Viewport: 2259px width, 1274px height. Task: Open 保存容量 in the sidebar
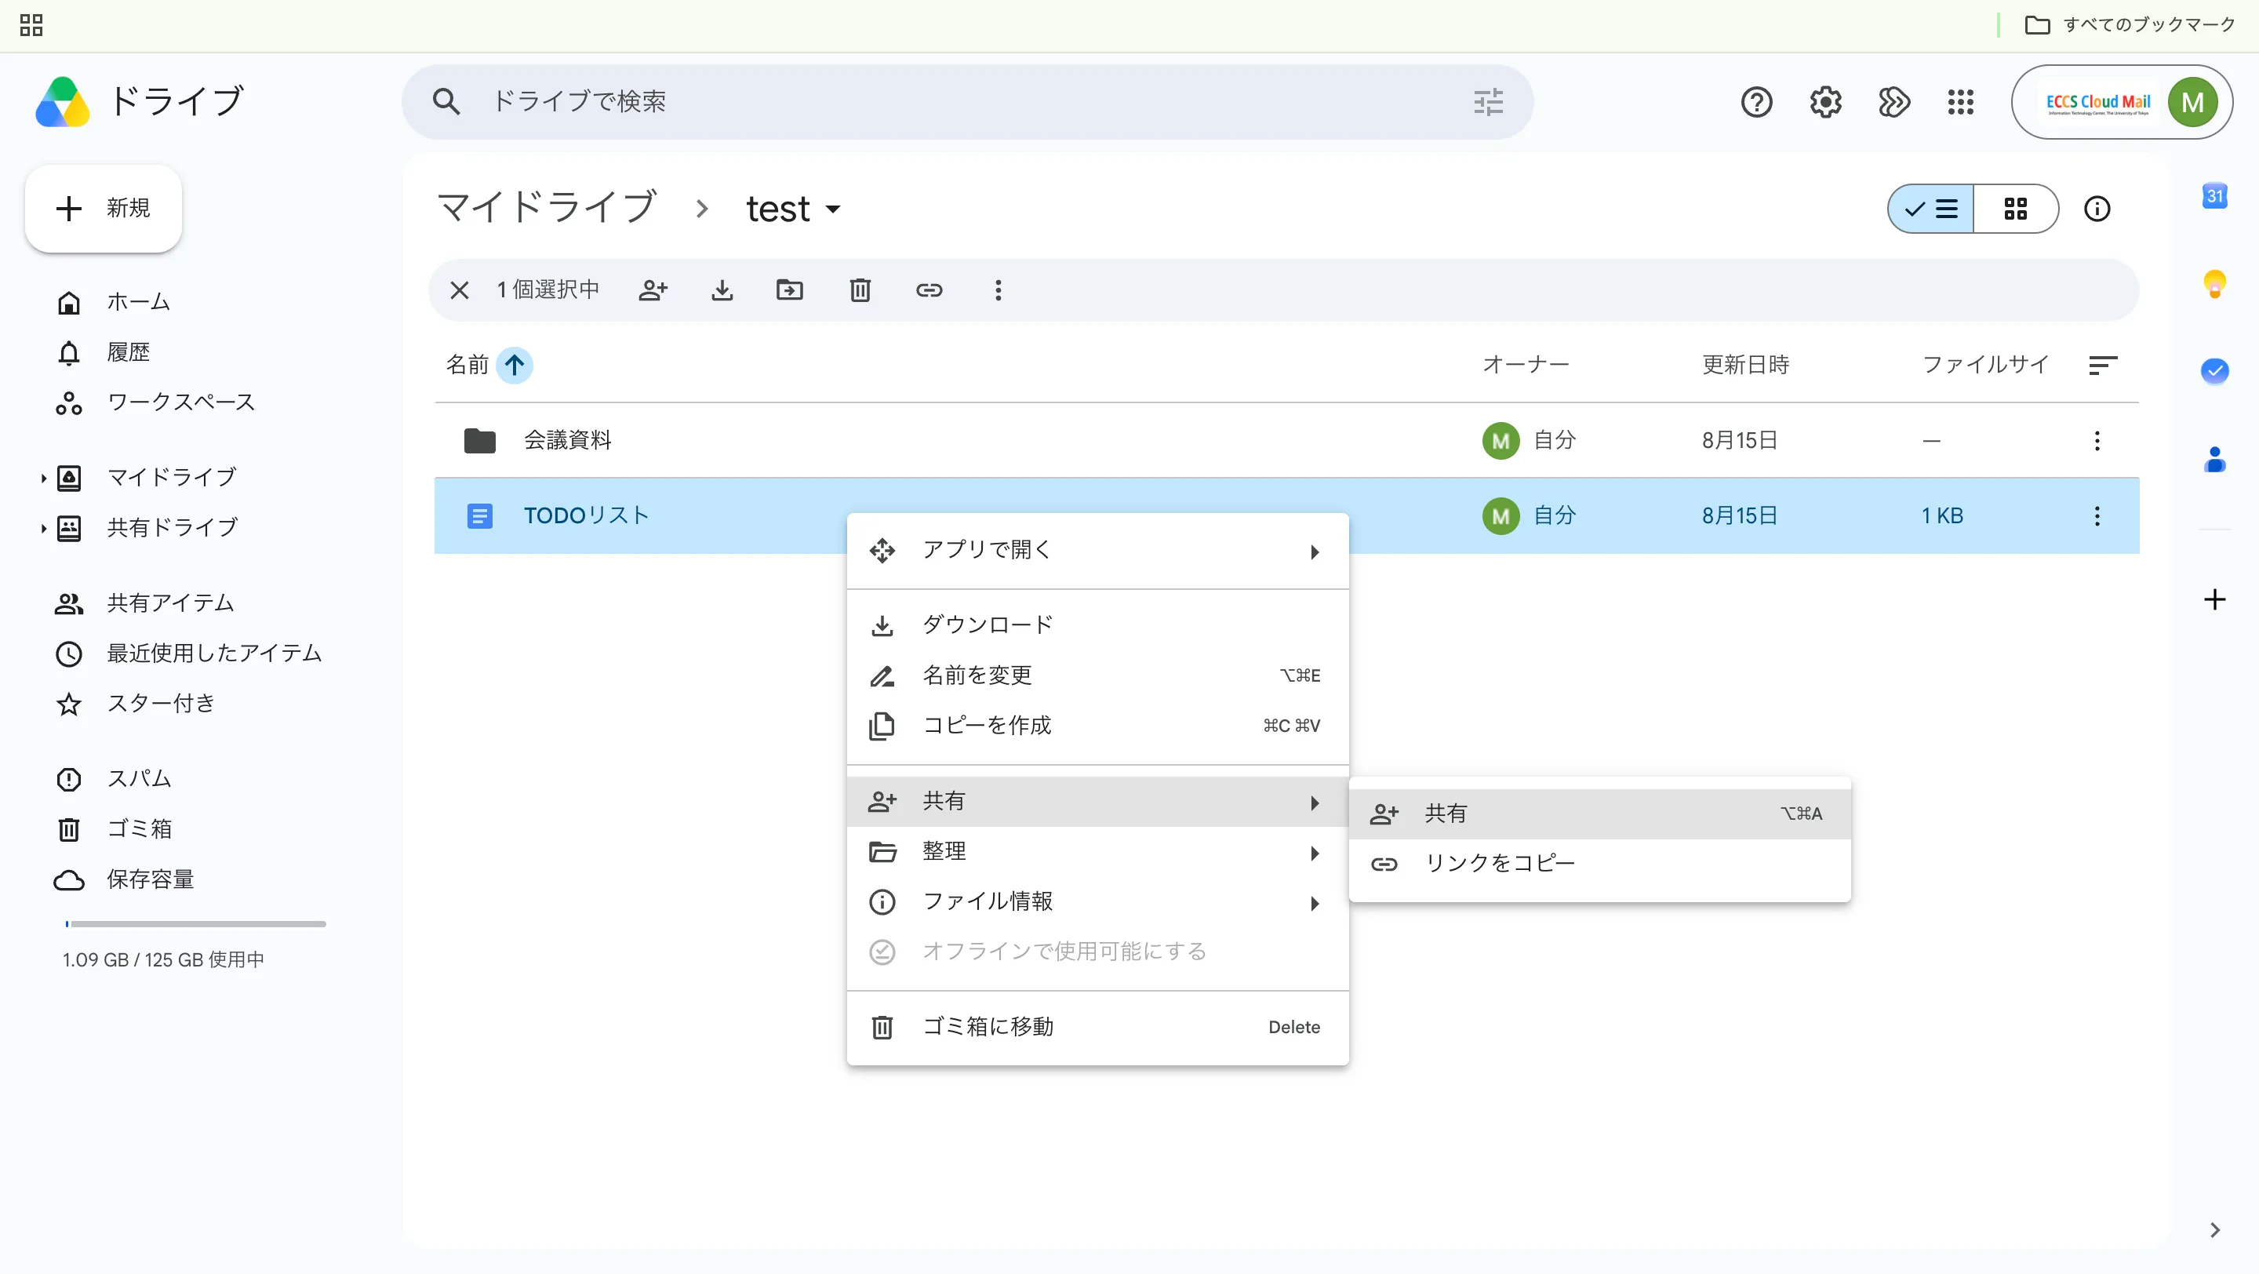pos(150,879)
